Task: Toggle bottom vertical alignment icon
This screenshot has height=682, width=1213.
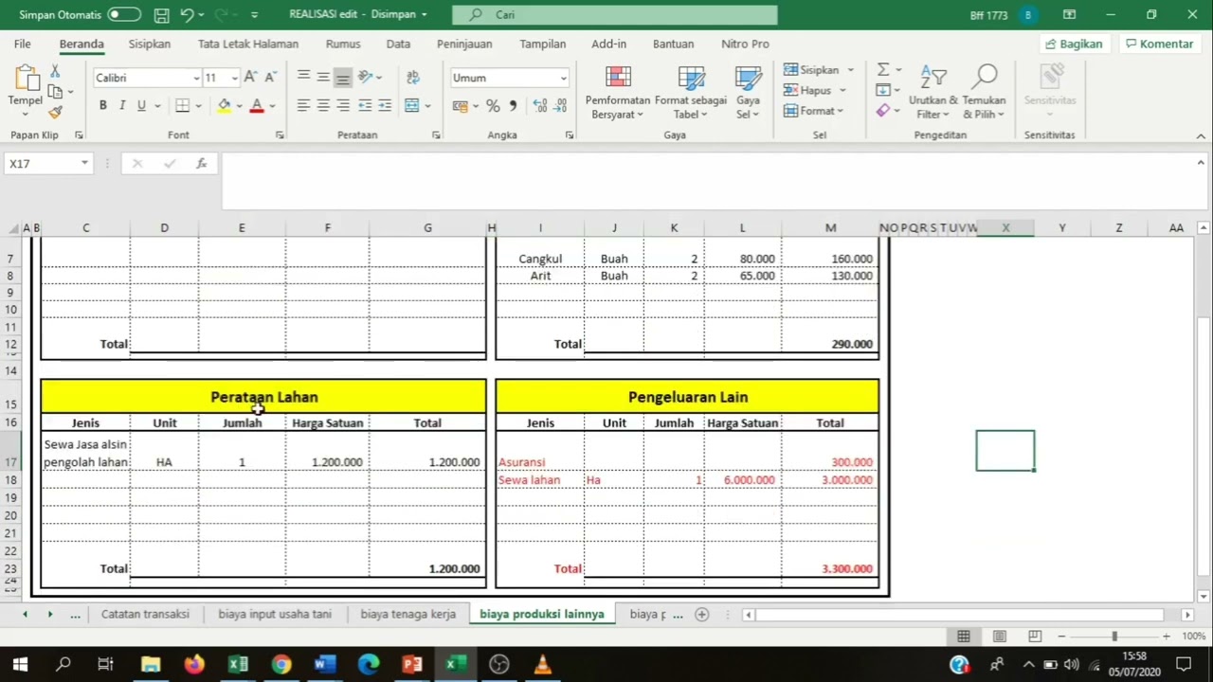Action: (x=343, y=78)
